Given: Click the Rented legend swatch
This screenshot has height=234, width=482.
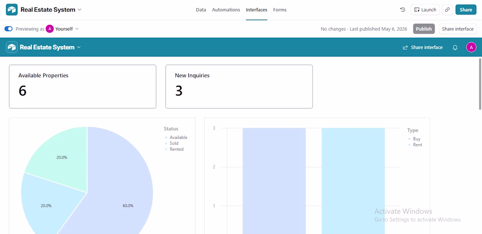Looking at the screenshot, I should click(x=166, y=149).
